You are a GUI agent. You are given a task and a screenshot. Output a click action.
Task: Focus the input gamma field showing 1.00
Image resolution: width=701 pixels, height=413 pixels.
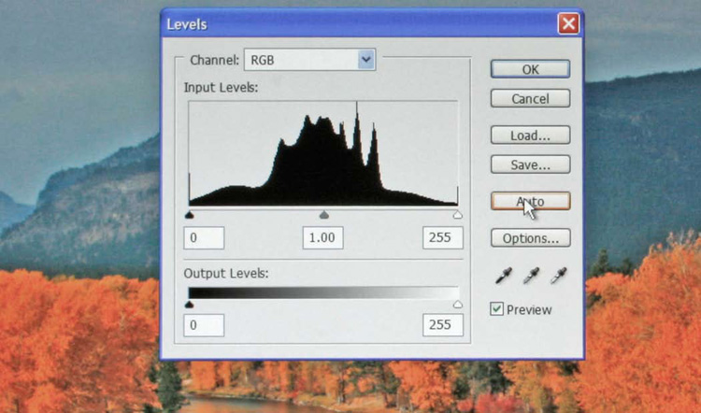(322, 237)
